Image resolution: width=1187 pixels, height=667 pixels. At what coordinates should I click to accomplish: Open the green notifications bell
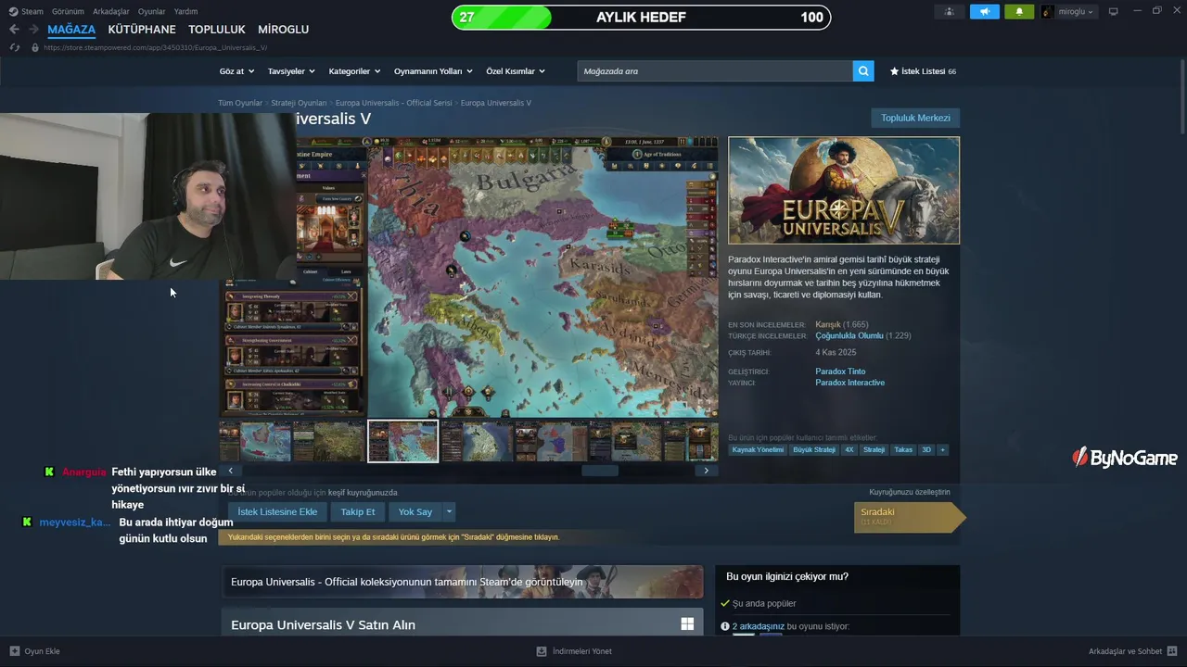coord(1019,11)
